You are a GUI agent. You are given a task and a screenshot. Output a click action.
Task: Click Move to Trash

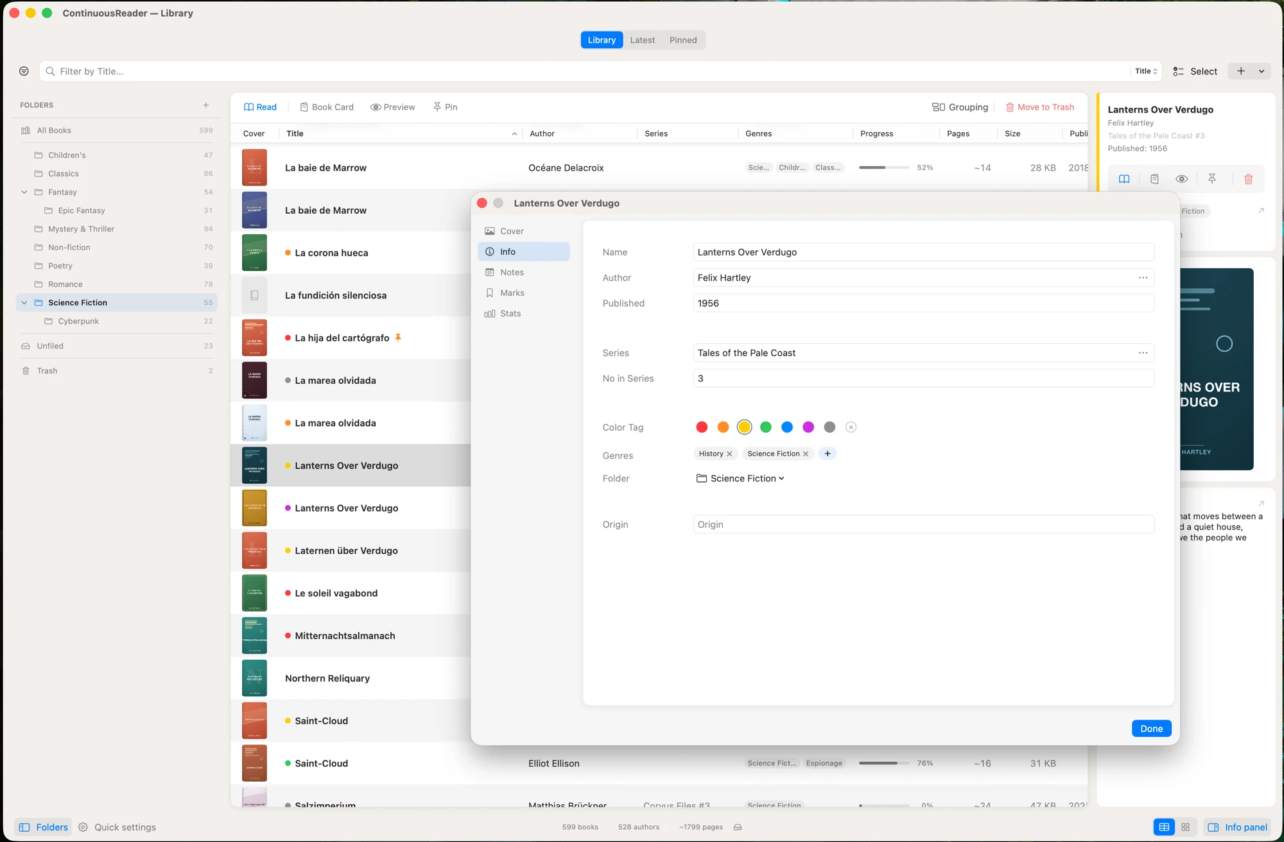click(1039, 107)
